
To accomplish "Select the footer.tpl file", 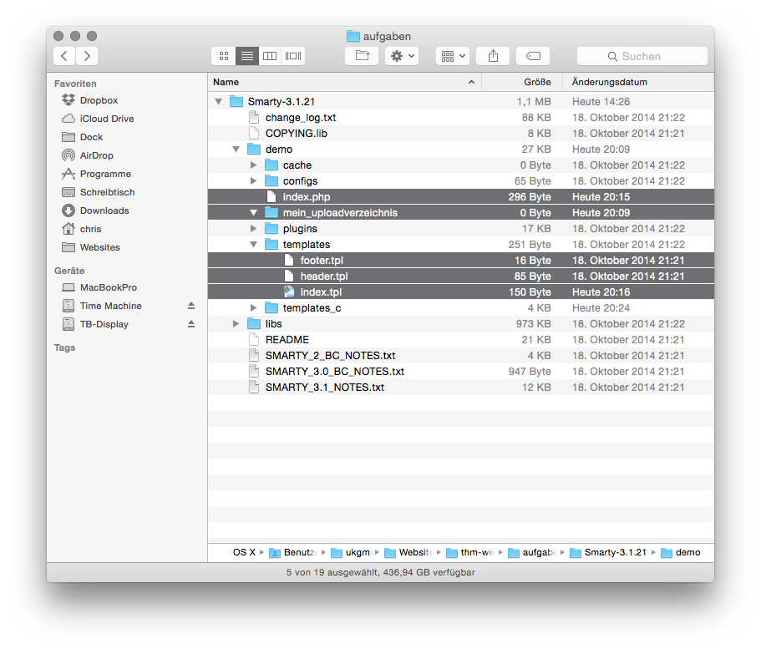I will coord(461,260).
